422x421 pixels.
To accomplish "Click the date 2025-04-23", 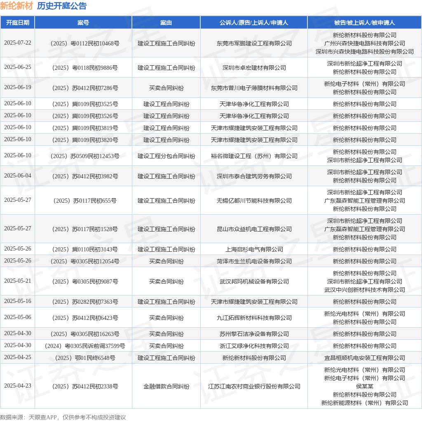I will click(18, 386).
